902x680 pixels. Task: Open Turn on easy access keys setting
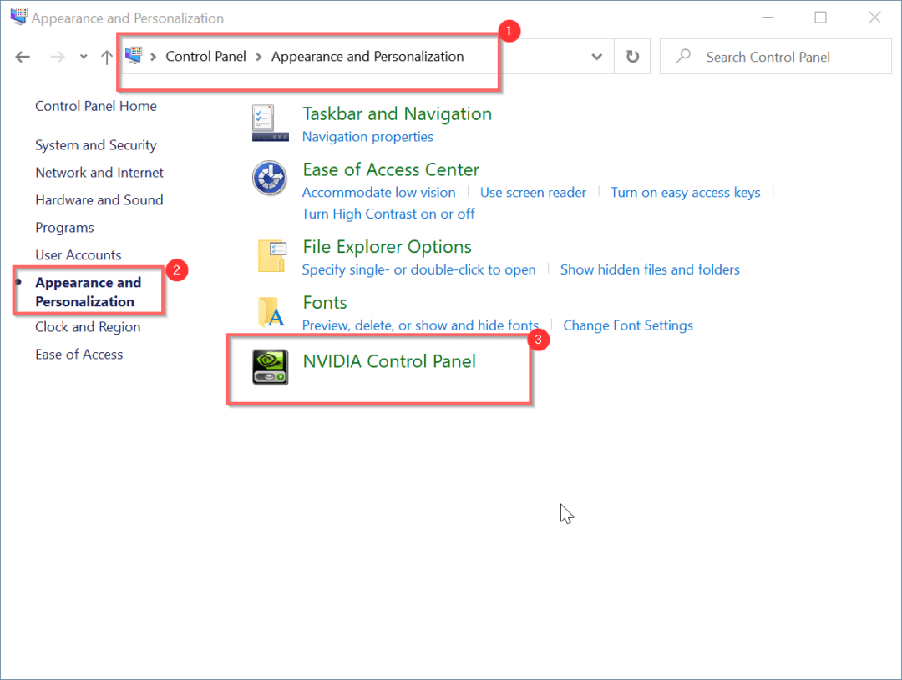pos(685,192)
